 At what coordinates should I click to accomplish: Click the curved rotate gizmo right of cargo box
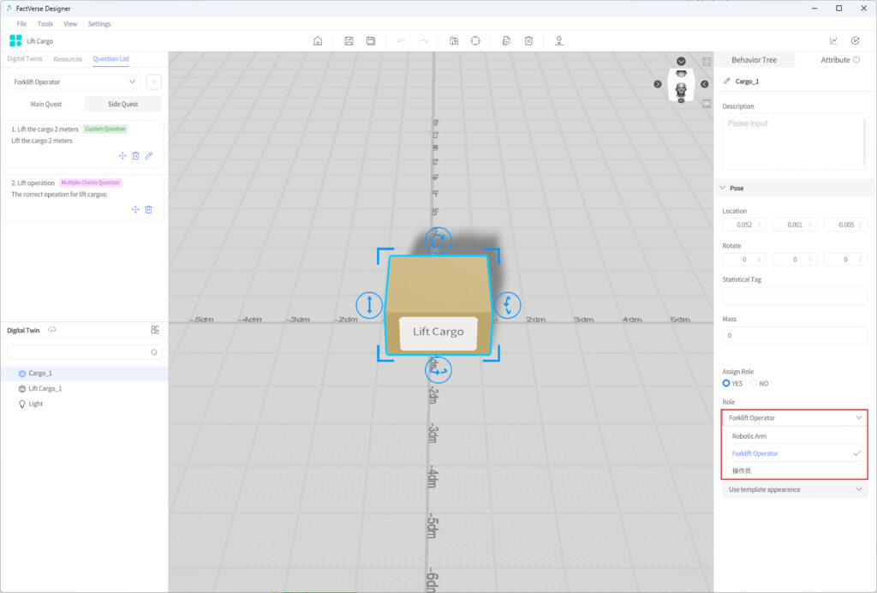point(507,305)
